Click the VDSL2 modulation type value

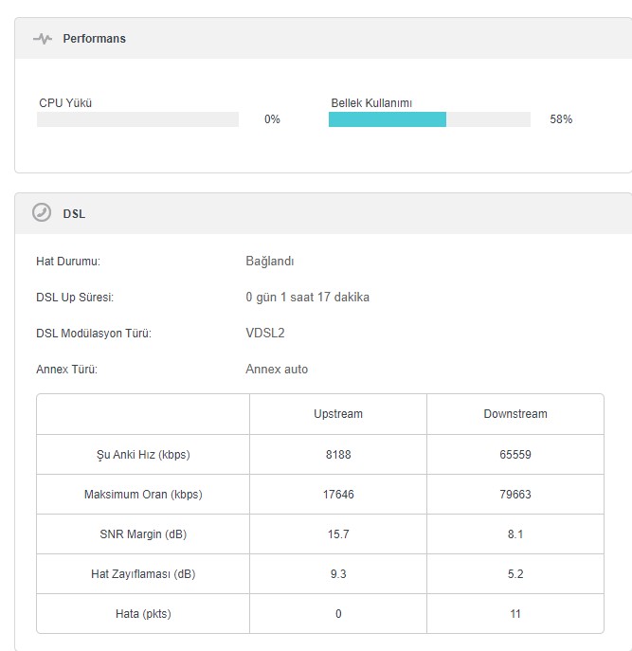coord(265,333)
